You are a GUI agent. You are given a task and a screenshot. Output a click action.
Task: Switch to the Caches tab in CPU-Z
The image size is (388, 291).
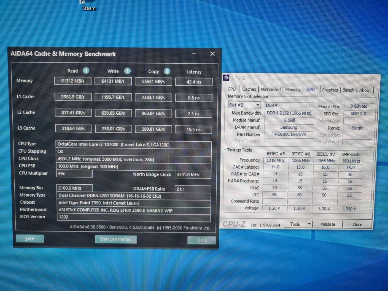click(x=249, y=89)
